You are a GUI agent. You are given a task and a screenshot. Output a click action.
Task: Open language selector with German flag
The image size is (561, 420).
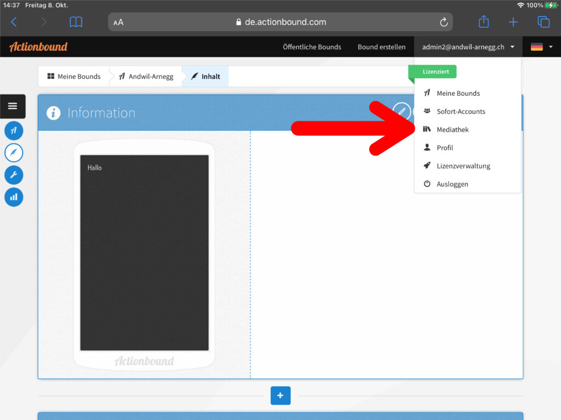[541, 47]
